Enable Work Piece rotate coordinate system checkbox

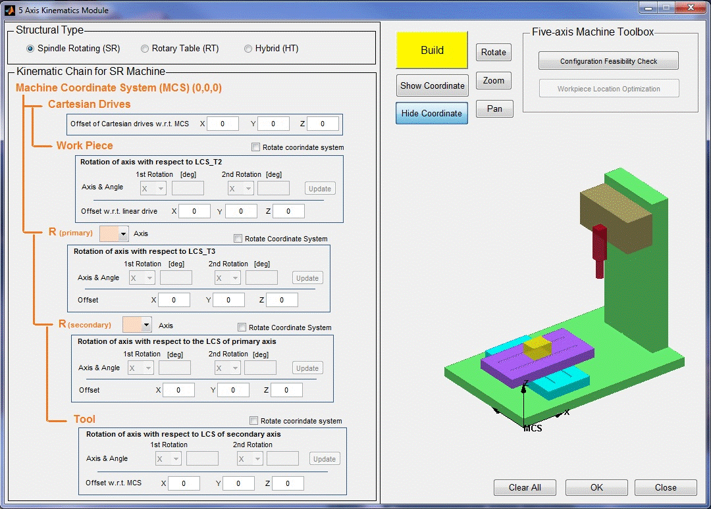255,147
